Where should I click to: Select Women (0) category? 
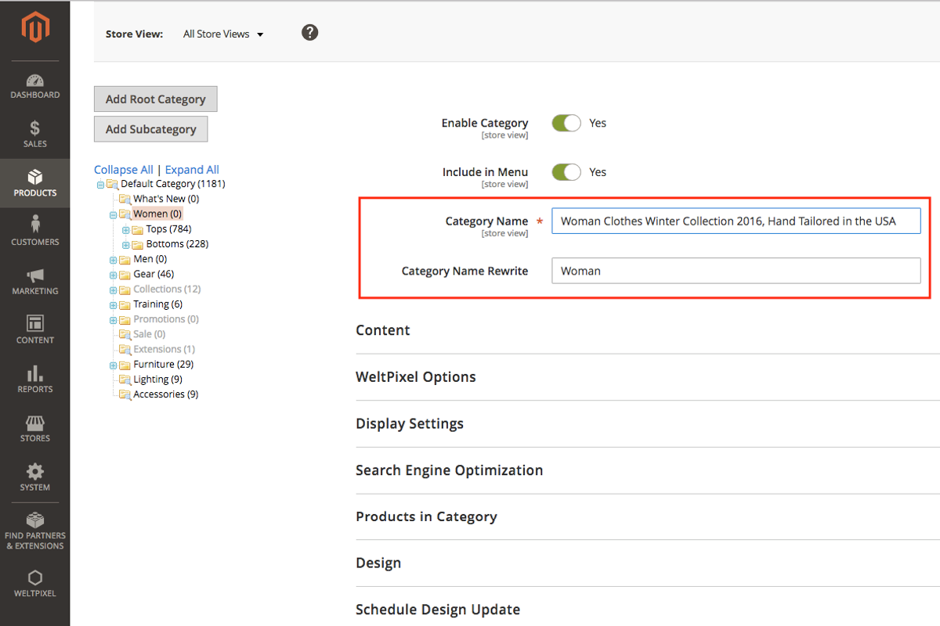(x=157, y=214)
